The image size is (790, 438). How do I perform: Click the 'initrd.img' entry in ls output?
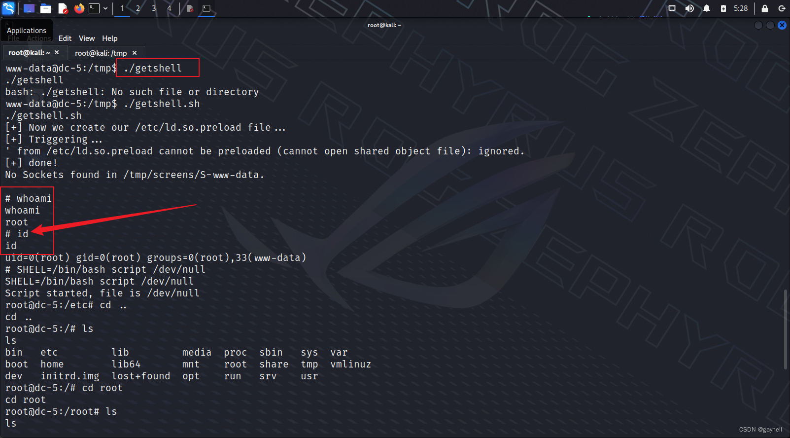70,376
